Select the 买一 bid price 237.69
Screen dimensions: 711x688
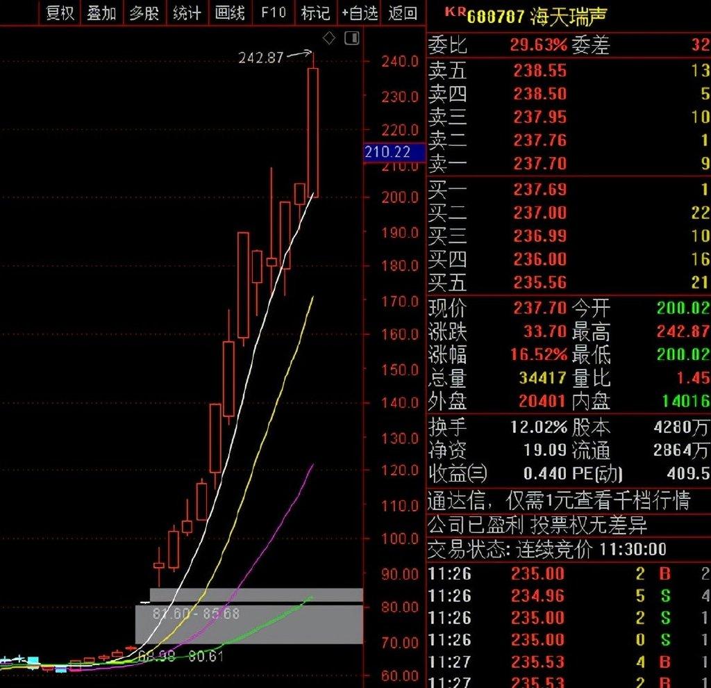click(x=539, y=189)
